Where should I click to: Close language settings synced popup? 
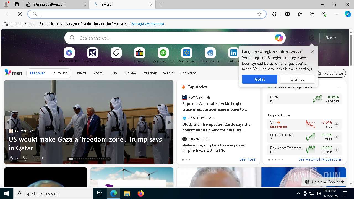click(x=312, y=52)
